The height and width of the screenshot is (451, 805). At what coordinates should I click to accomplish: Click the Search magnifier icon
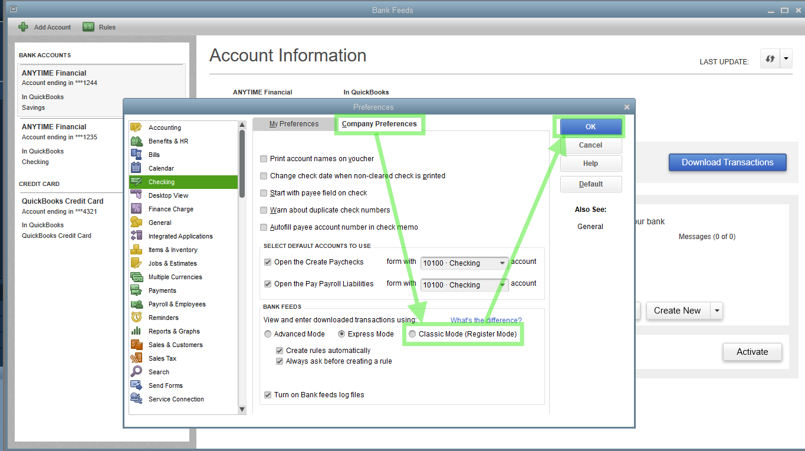[x=136, y=372]
